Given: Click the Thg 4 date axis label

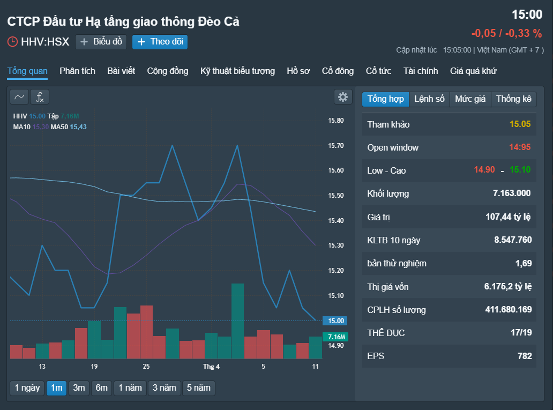Looking at the screenshot, I should 211,367.
